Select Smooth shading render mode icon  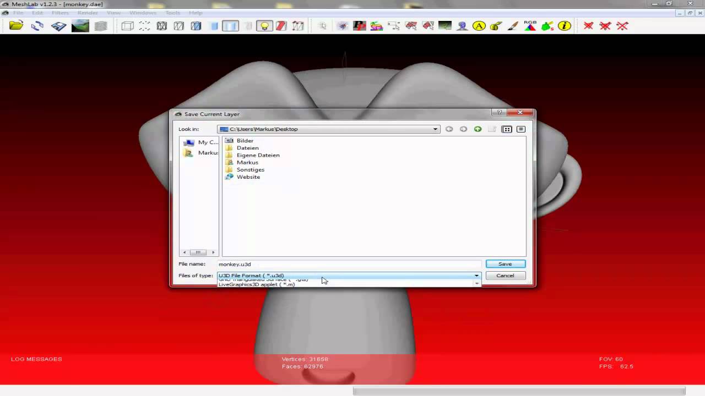coord(230,26)
